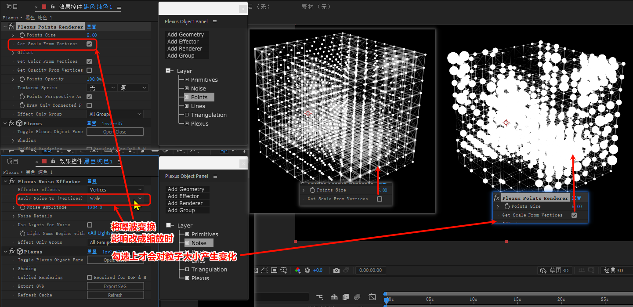Open Textured Sprite 源 dropdown
Viewport: 633px width, 307px height.
133,88
